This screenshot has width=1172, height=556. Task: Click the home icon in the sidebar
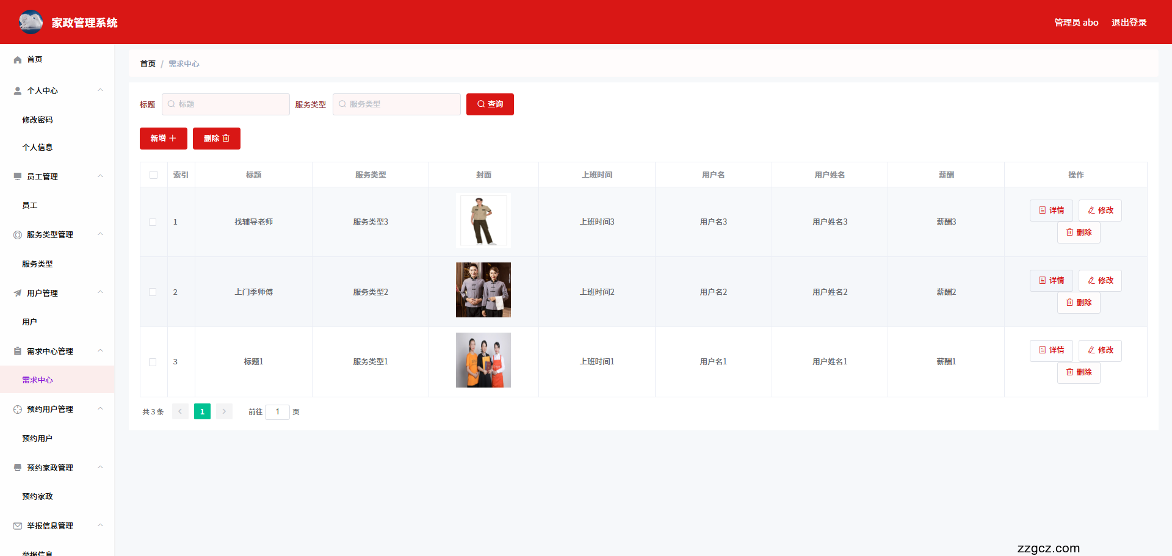18,60
